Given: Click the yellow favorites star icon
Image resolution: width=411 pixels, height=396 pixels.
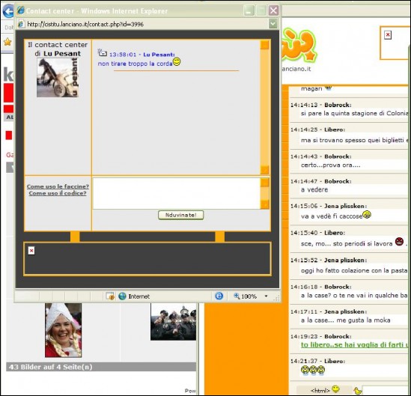Looking at the screenshot, I should 7,42.
